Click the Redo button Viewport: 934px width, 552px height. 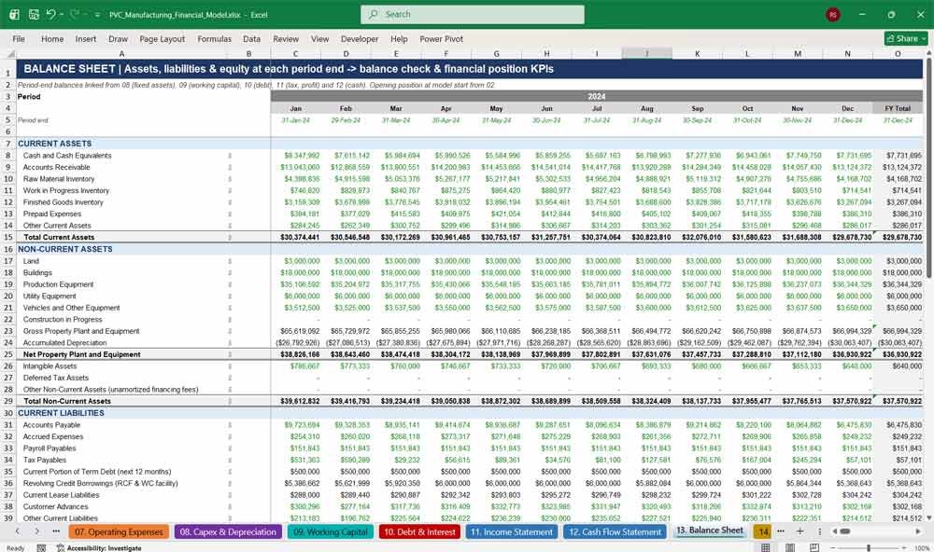pyautogui.click(x=75, y=14)
